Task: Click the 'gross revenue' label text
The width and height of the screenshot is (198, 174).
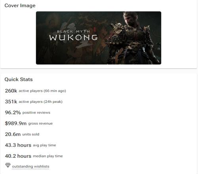Action: [40, 123]
